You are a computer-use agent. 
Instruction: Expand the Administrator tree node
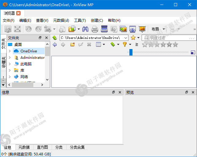[10, 57]
